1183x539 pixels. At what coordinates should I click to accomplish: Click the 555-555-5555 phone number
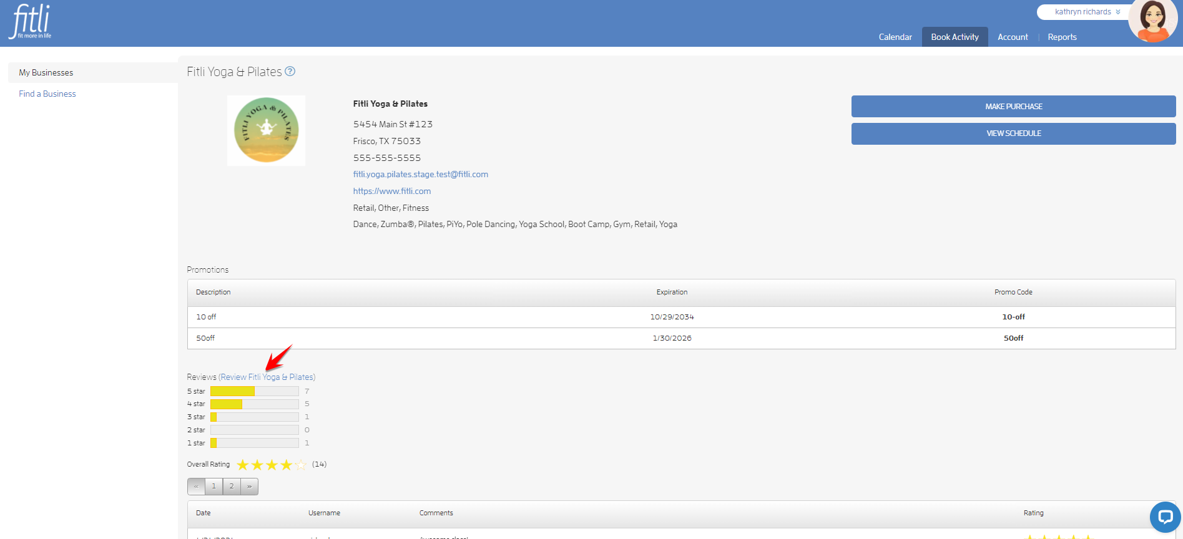(x=387, y=158)
